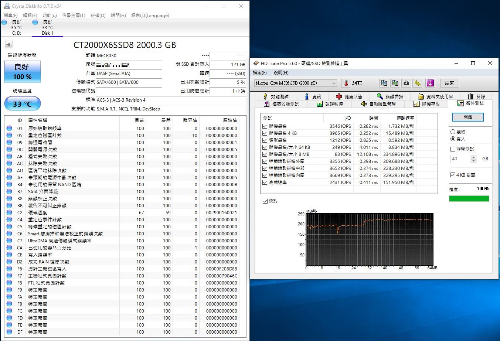Toggle the 高載速率 test checkbox

(265, 183)
